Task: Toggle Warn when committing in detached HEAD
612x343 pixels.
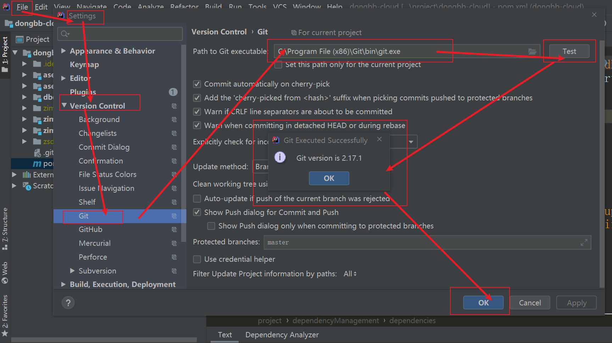Action: (x=197, y=125)
